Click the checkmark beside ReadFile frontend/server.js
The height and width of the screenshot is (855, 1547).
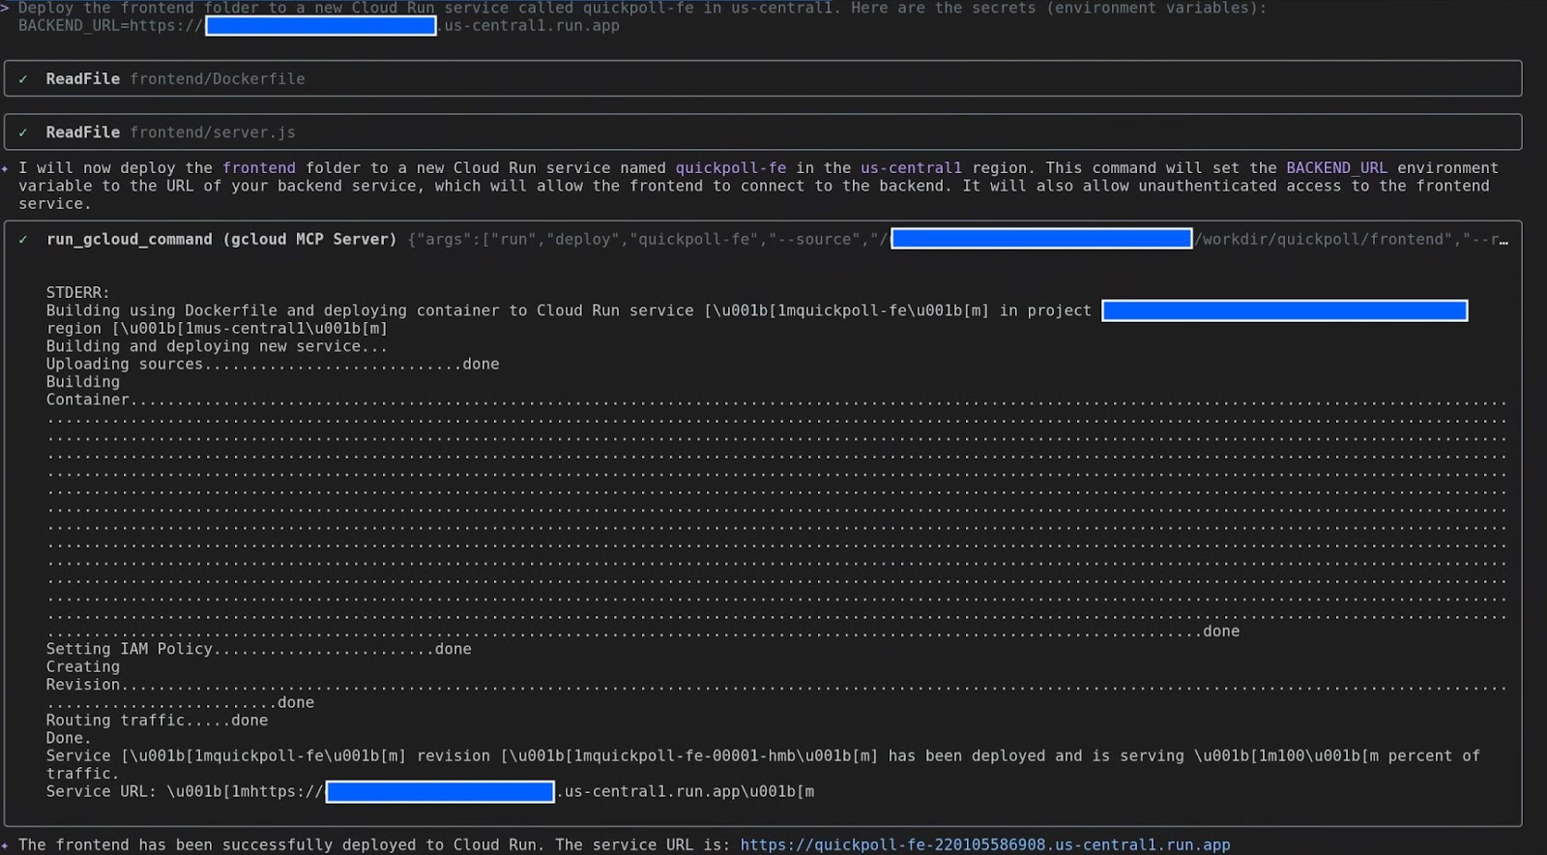(x=23, y=133)
